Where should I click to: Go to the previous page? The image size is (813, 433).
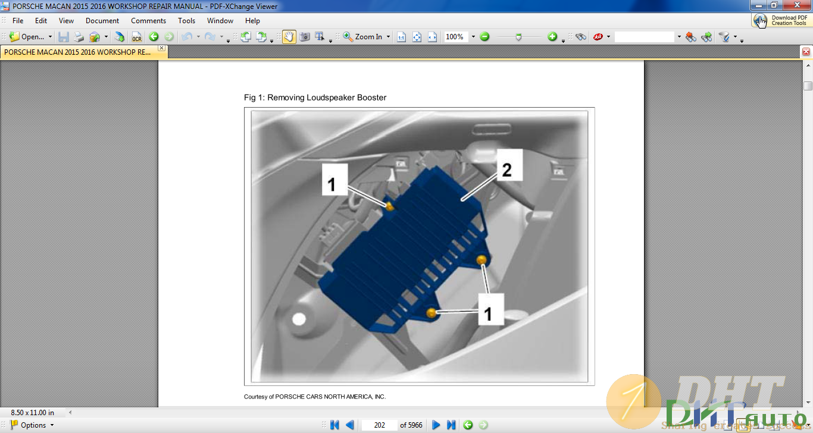coord(350,425)
